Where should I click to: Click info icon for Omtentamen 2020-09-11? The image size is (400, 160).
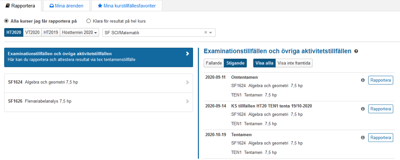[363, 80]
